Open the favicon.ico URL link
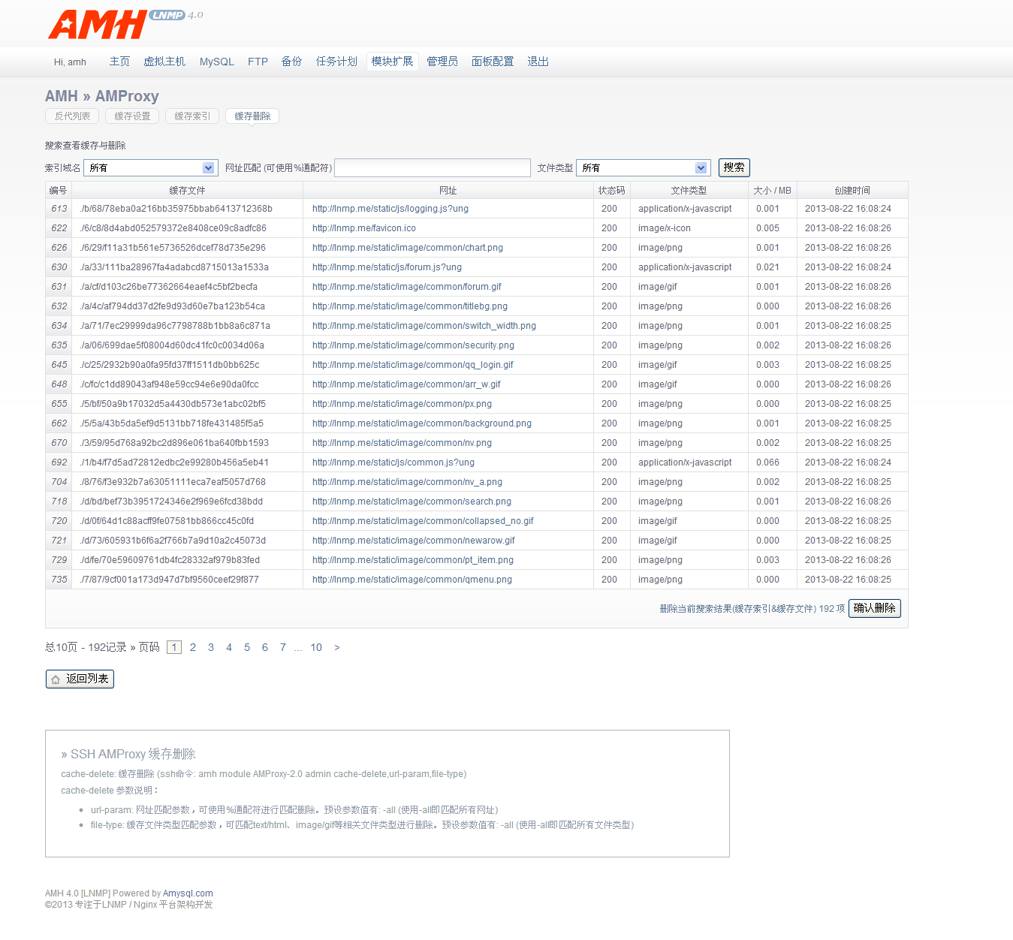The image size is (1013, 940). click(364, 228)
